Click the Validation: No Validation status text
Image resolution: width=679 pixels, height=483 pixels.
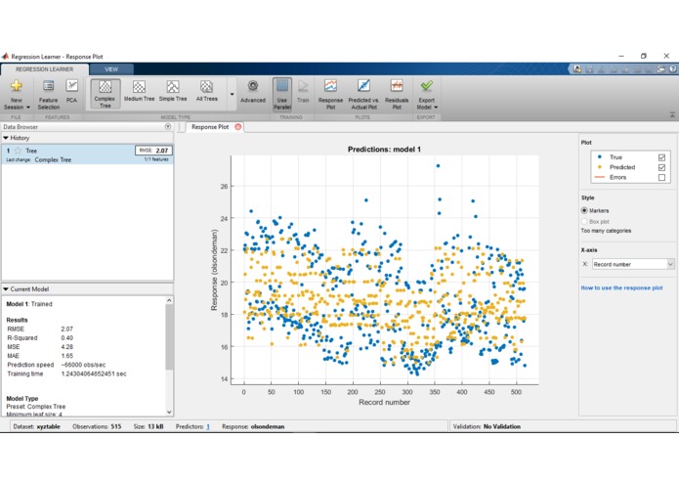487,426
